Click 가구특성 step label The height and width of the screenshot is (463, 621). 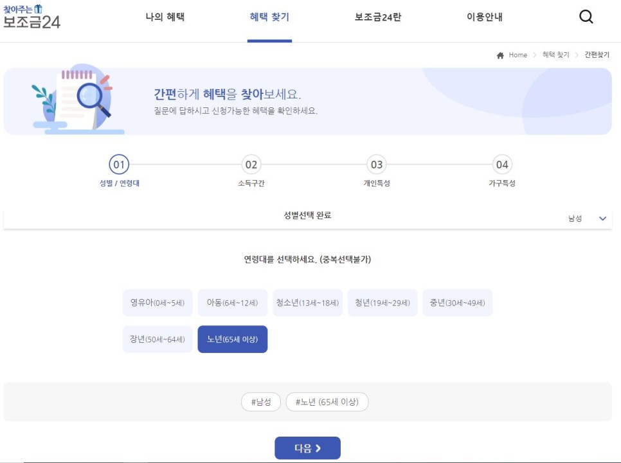502,183
